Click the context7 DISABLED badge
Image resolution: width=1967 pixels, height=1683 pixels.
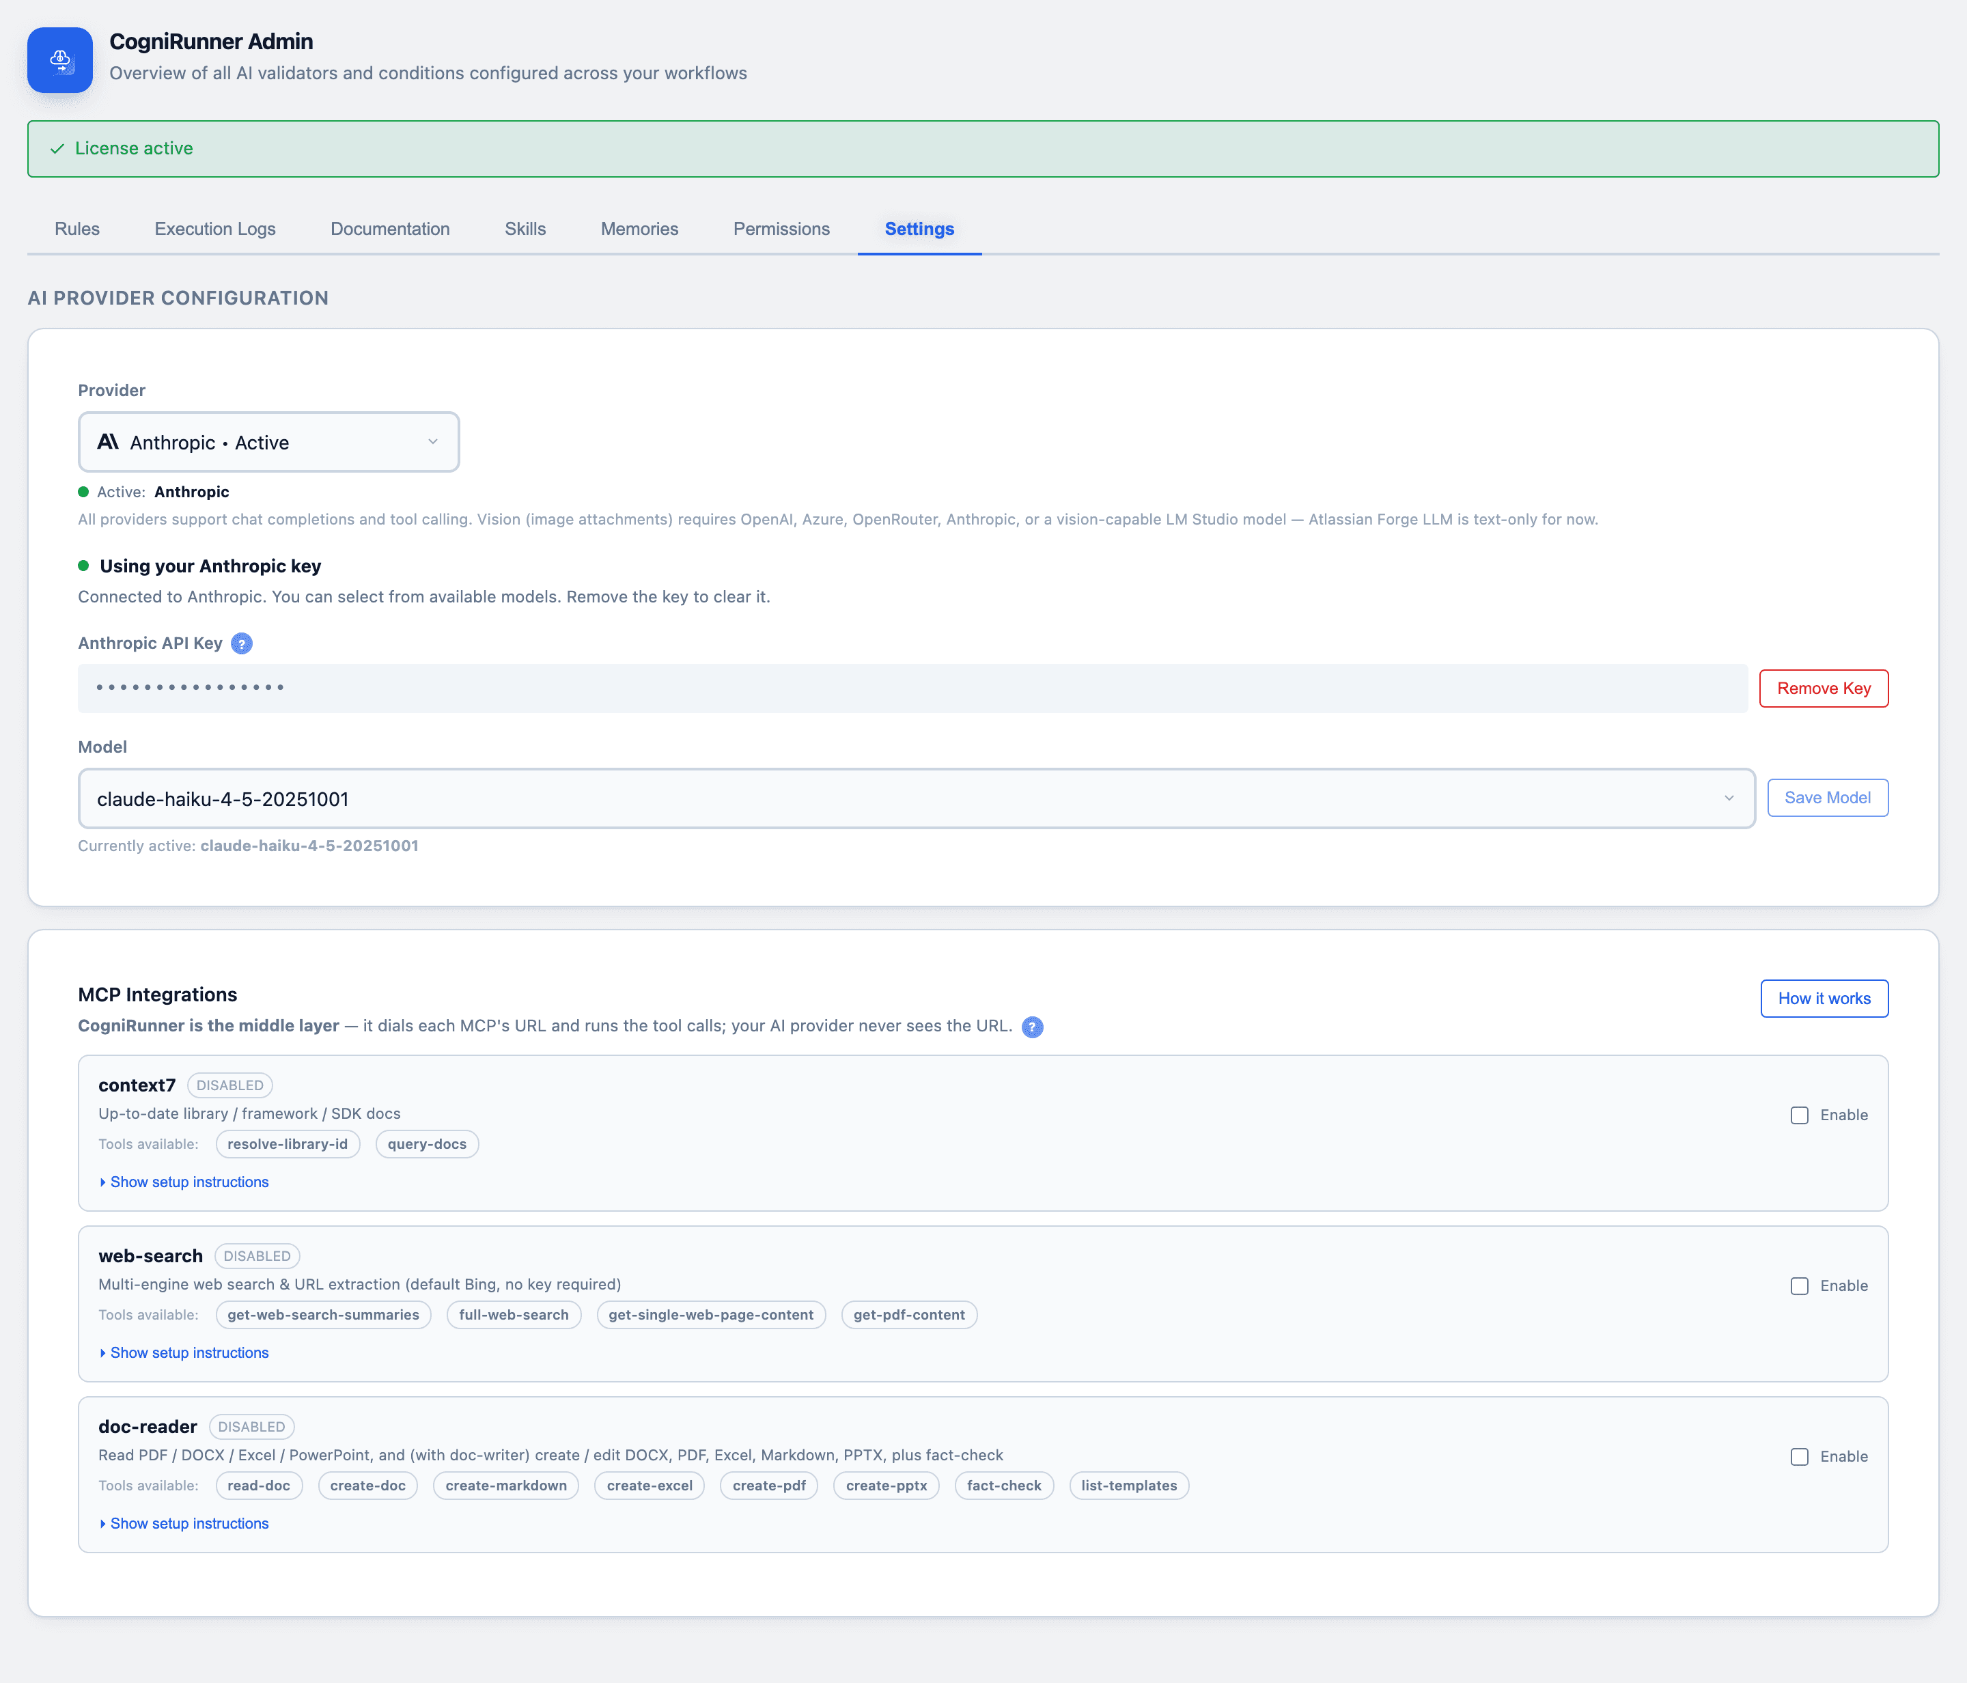(x=229, y=1085)
